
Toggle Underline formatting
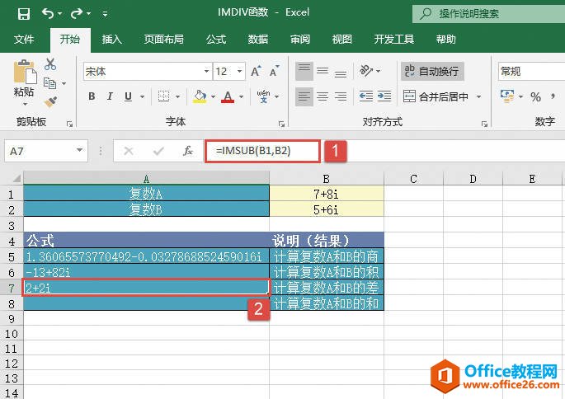pos(128,96)
